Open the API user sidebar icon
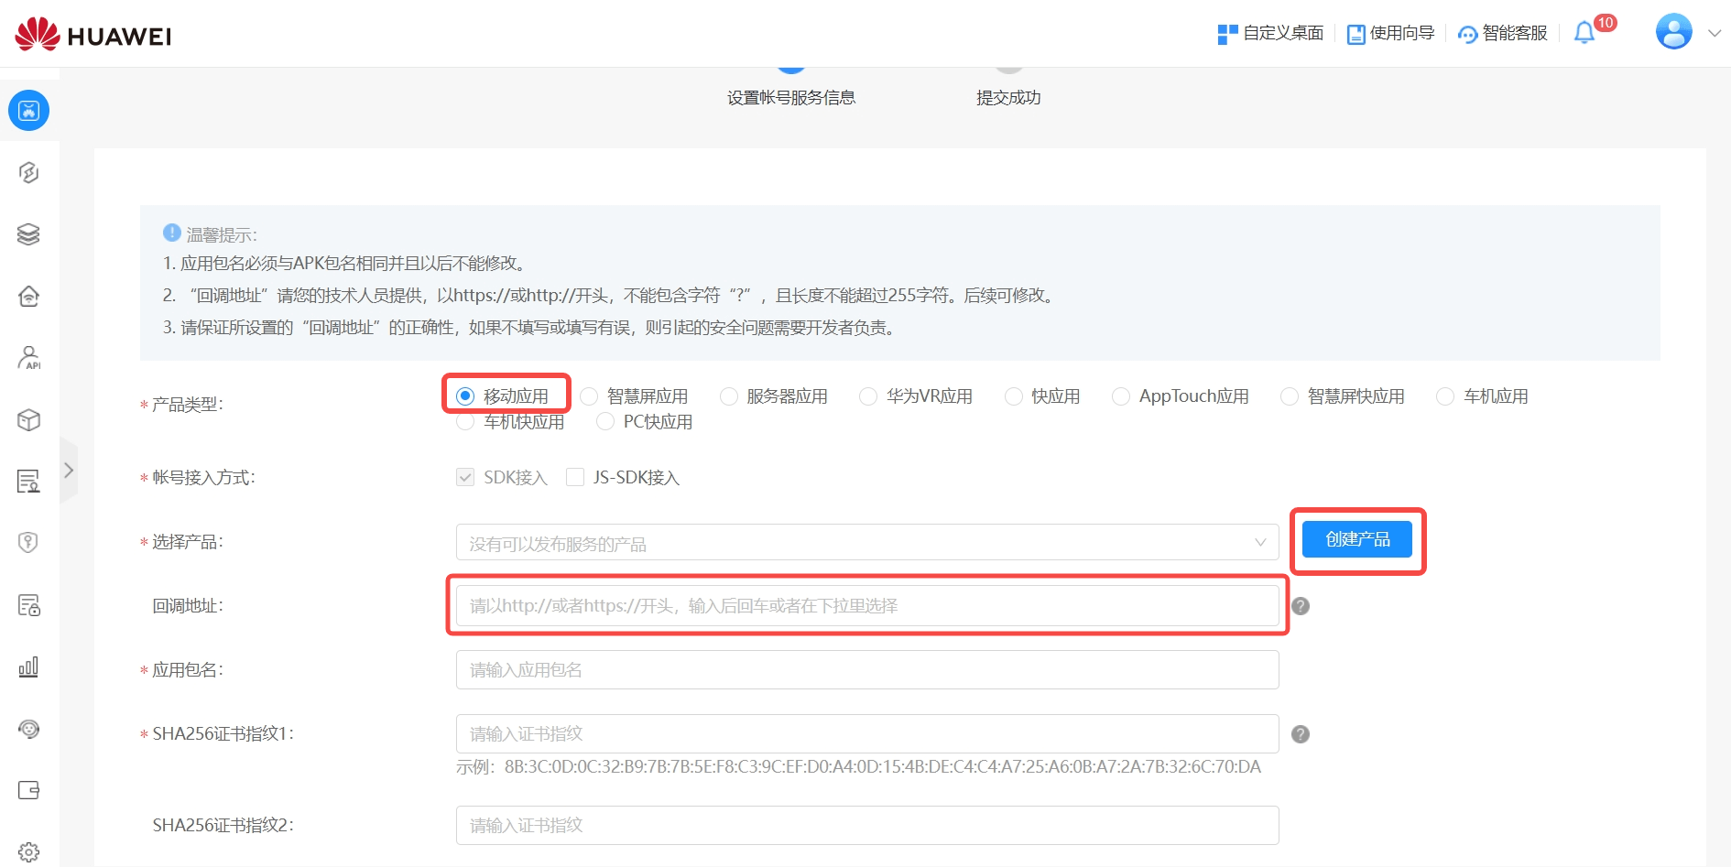 pyautogui.click(x=28, y=357)
